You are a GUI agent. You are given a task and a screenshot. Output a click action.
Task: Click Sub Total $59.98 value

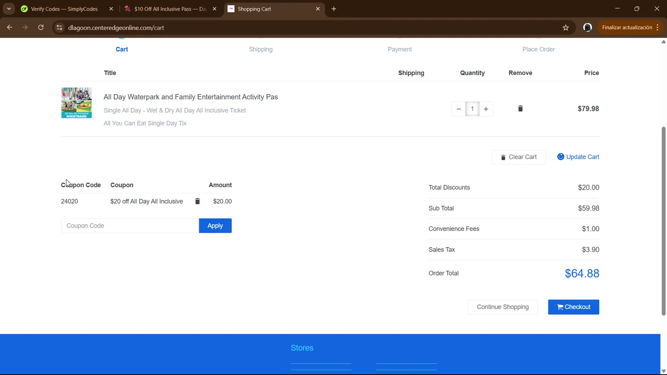pos(589,208)
